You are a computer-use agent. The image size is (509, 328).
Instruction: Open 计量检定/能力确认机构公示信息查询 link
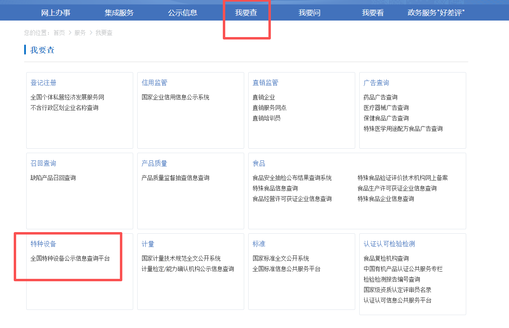[188, 269]
